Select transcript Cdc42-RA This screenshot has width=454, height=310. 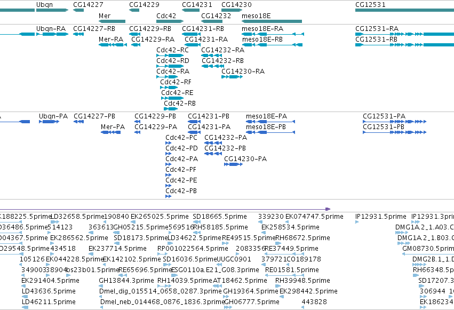coord(167,77)
